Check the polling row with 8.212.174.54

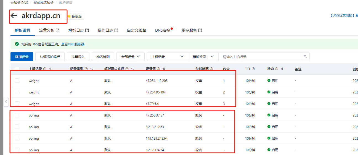pyautogui.click(x=17, y=150)
